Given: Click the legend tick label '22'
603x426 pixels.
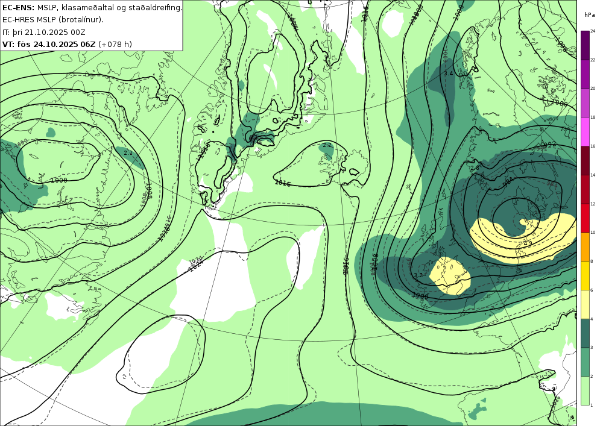Looking at the screenshot, I should [x=593, y=60].
